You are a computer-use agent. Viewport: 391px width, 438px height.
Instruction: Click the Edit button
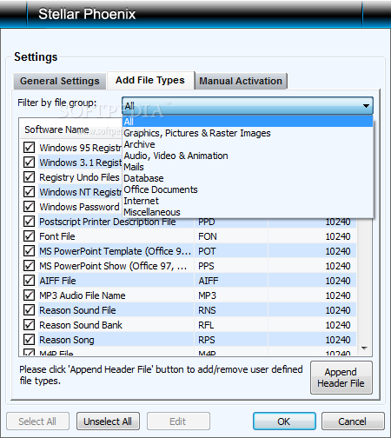pos(178,421)
